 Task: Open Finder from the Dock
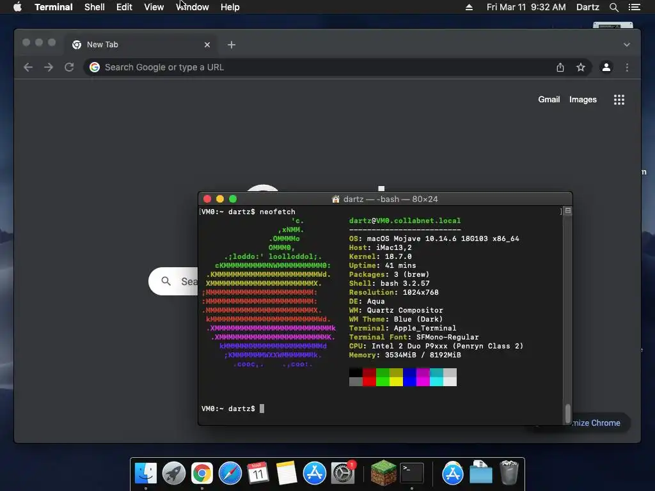click(x=145, y=473)
